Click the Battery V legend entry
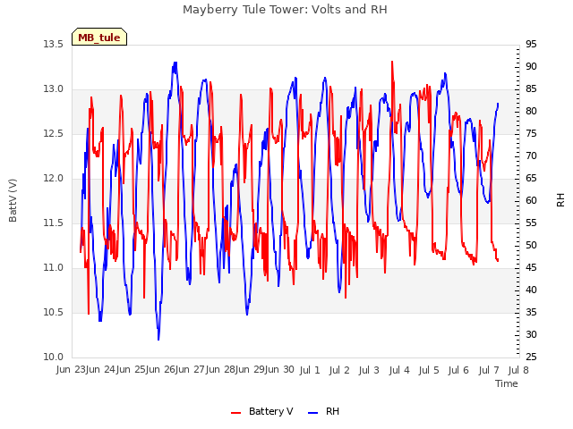The image size is (573, 429). [262, 411]
